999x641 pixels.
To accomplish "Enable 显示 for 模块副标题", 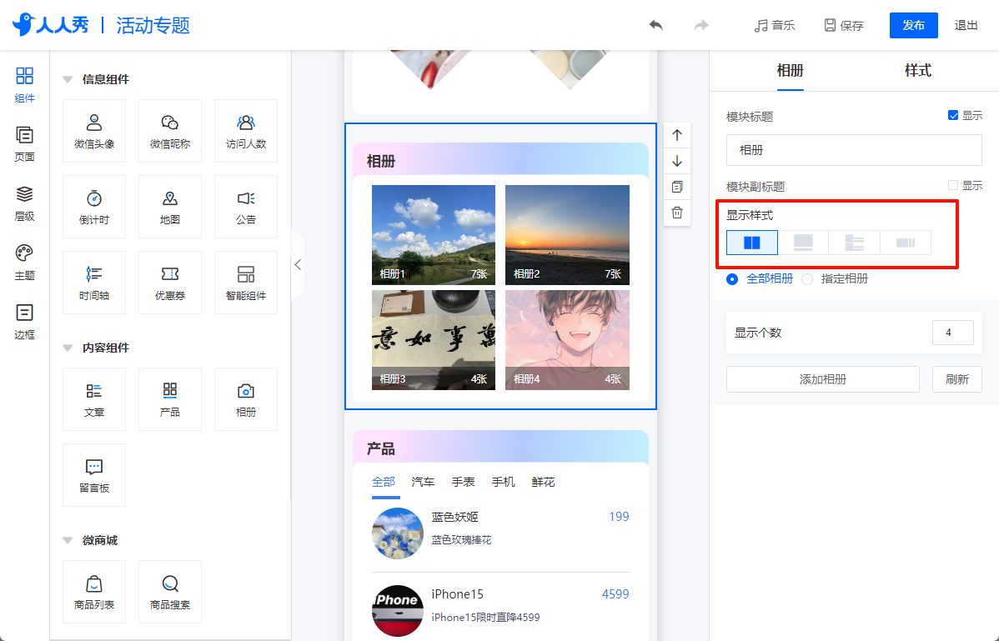I will (953, 185).
